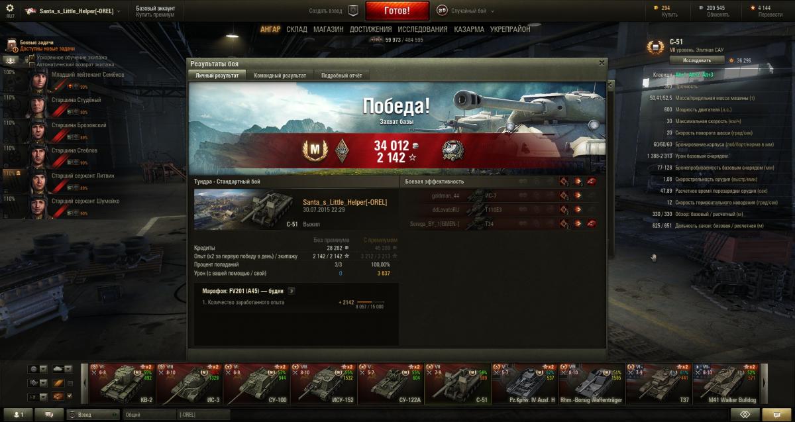Open the contacts list icon button

[17, 415]
